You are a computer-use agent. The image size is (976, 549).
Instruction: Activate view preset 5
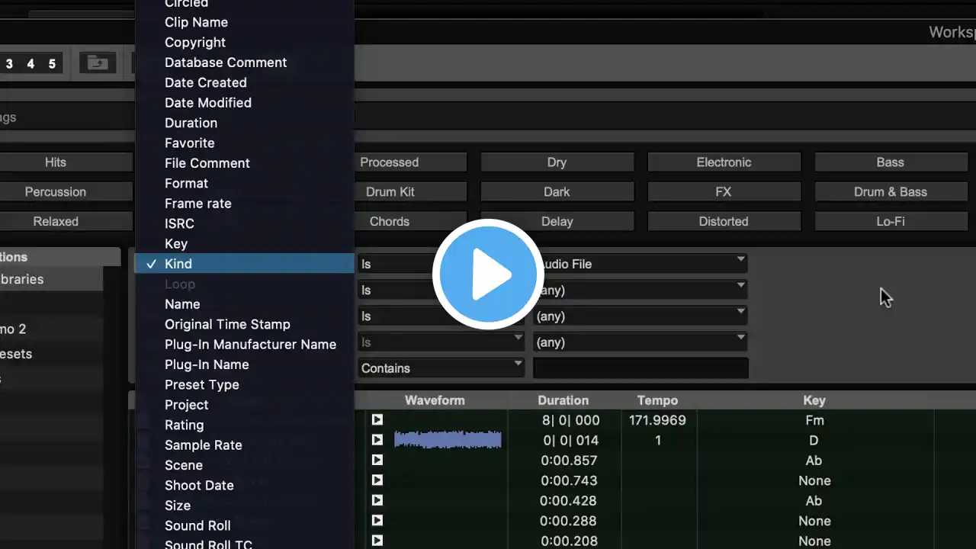click(x=52, y=64)
